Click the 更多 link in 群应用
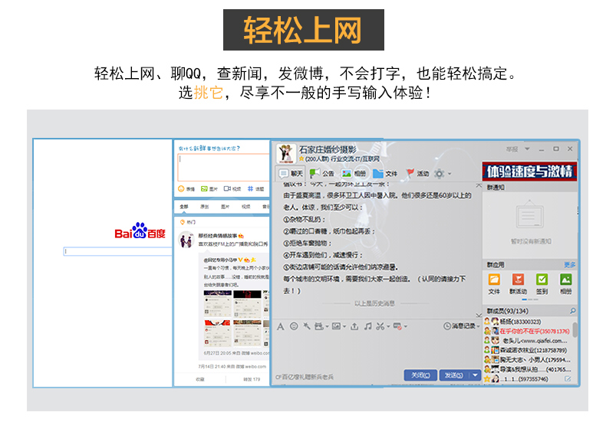This screenshot has height=422, width=606. coord(568,264)
